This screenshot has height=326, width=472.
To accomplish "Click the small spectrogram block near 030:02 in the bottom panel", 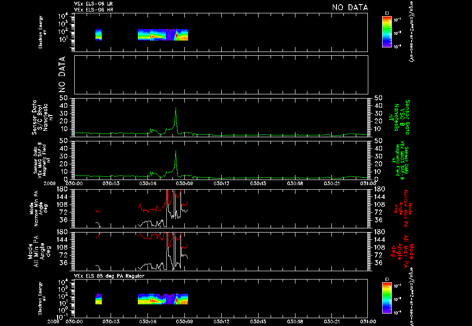I will 99,299.
